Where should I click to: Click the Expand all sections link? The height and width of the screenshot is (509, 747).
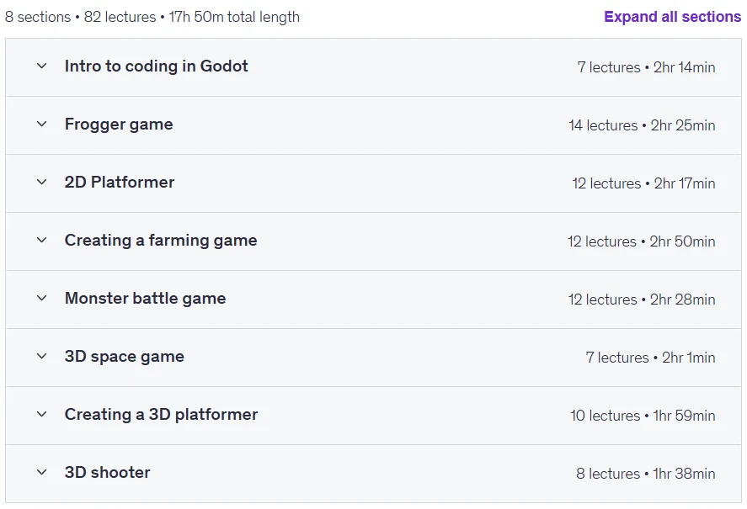(x=672, y=17)
